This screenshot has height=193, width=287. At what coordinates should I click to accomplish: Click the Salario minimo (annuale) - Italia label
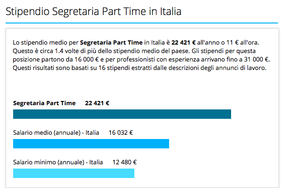click(58, 162)
